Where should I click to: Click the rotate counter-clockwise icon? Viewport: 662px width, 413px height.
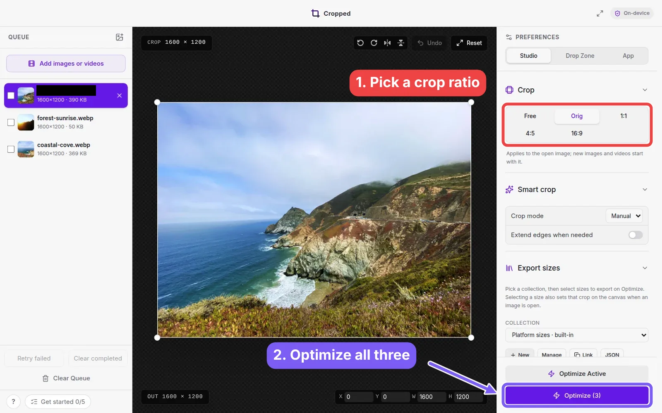tap(360, 43)
